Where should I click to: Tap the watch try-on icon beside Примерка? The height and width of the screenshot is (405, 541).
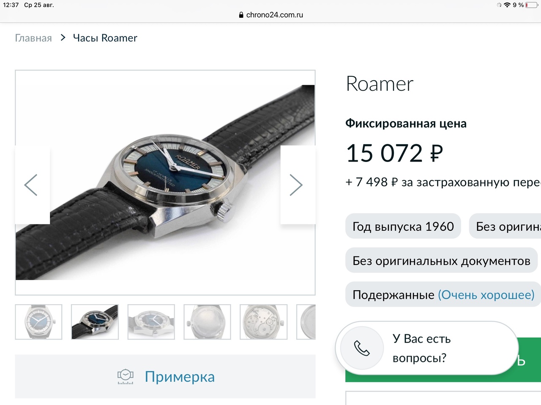coord(126,376)
